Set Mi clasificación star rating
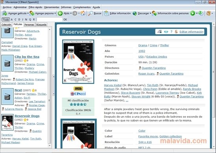 pos(78,104)
